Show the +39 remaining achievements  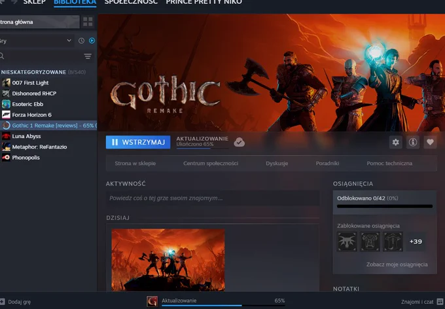point(416,242)
